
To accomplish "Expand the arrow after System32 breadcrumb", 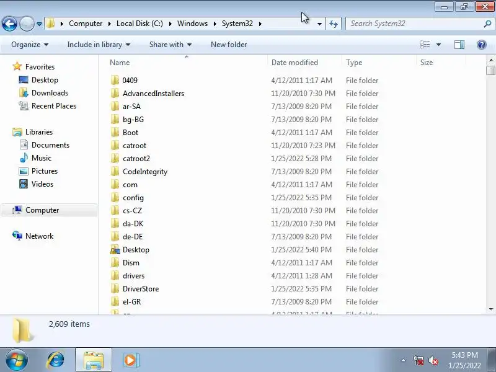I will (x=260, y=24).
